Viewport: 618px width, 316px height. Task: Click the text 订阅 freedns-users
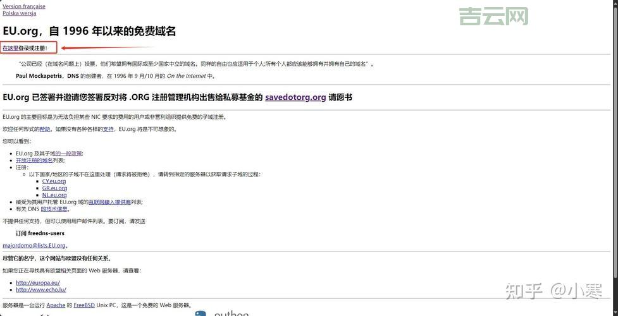pyautogui.click(x=40, y=233)
